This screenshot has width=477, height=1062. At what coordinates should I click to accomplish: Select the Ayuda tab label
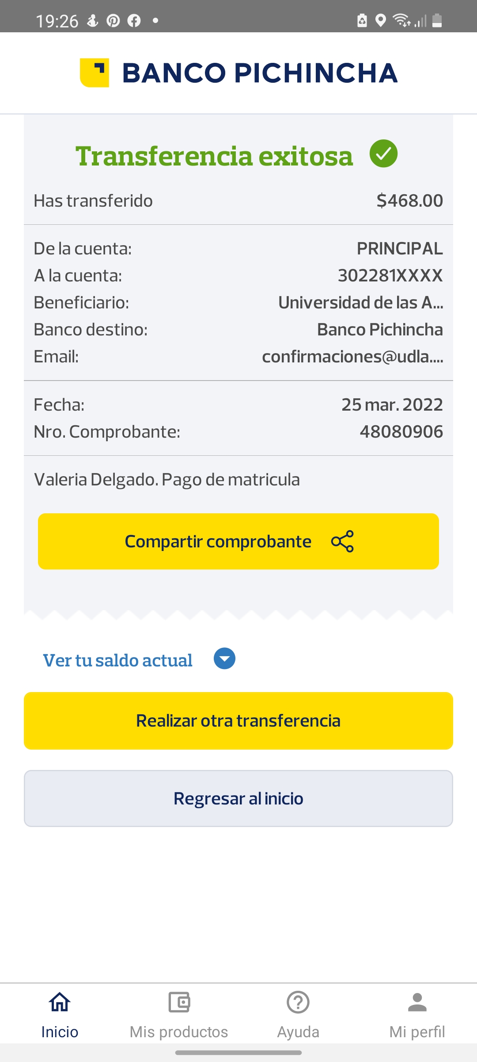click(298, 1032)
